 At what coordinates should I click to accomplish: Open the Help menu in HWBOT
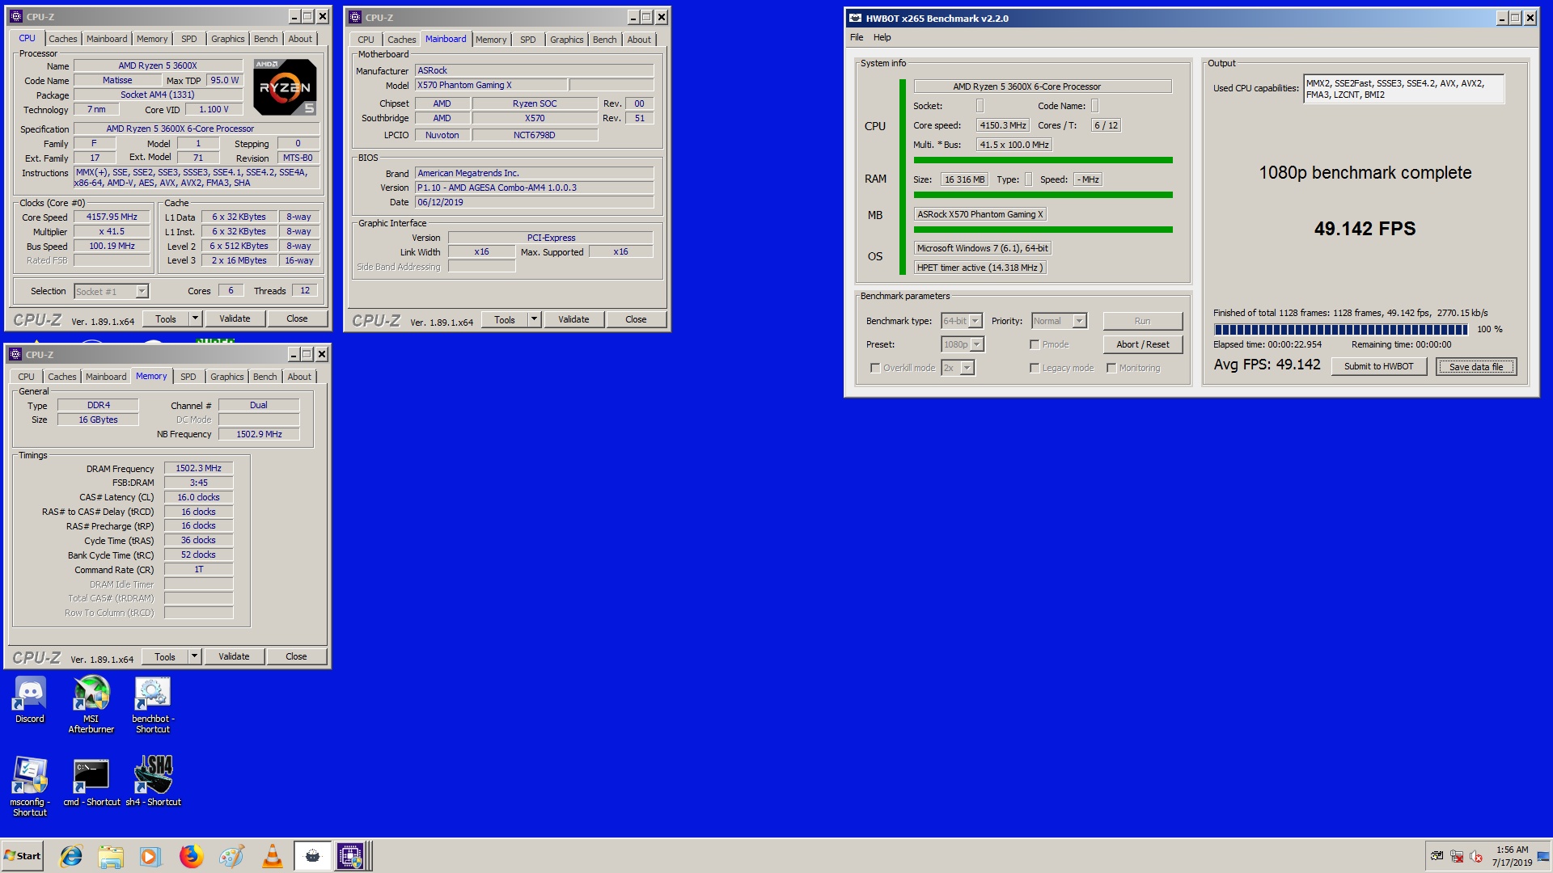pyautogui.click(x=882, y=37)
